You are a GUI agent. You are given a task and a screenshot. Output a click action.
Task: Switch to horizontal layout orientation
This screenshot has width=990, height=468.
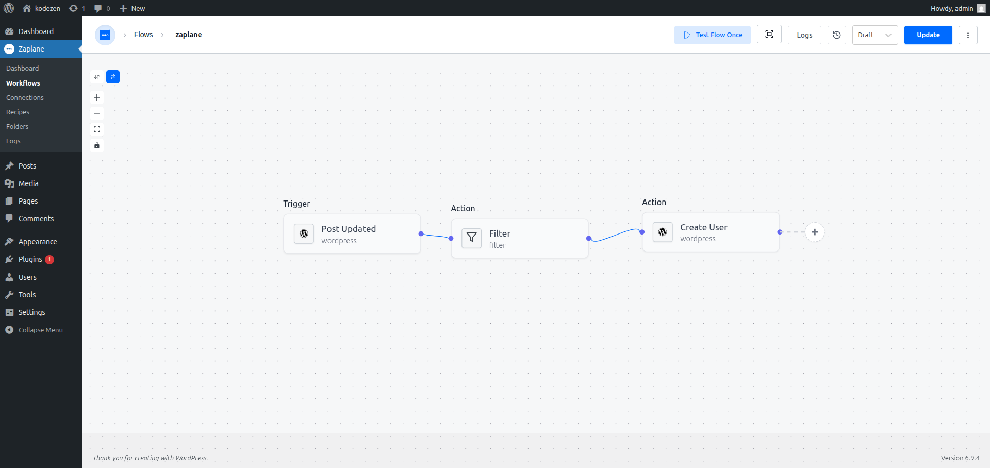[113, 77]
